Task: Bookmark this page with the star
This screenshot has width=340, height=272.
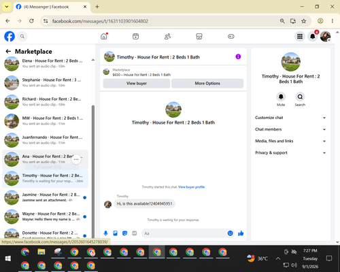Action: (x=304, y=21)
